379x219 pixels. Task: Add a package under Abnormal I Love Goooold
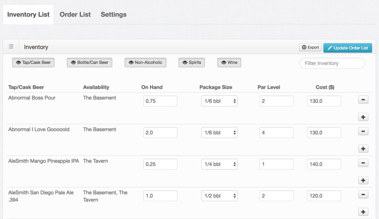pyautogui.click(x=363, y=149)
